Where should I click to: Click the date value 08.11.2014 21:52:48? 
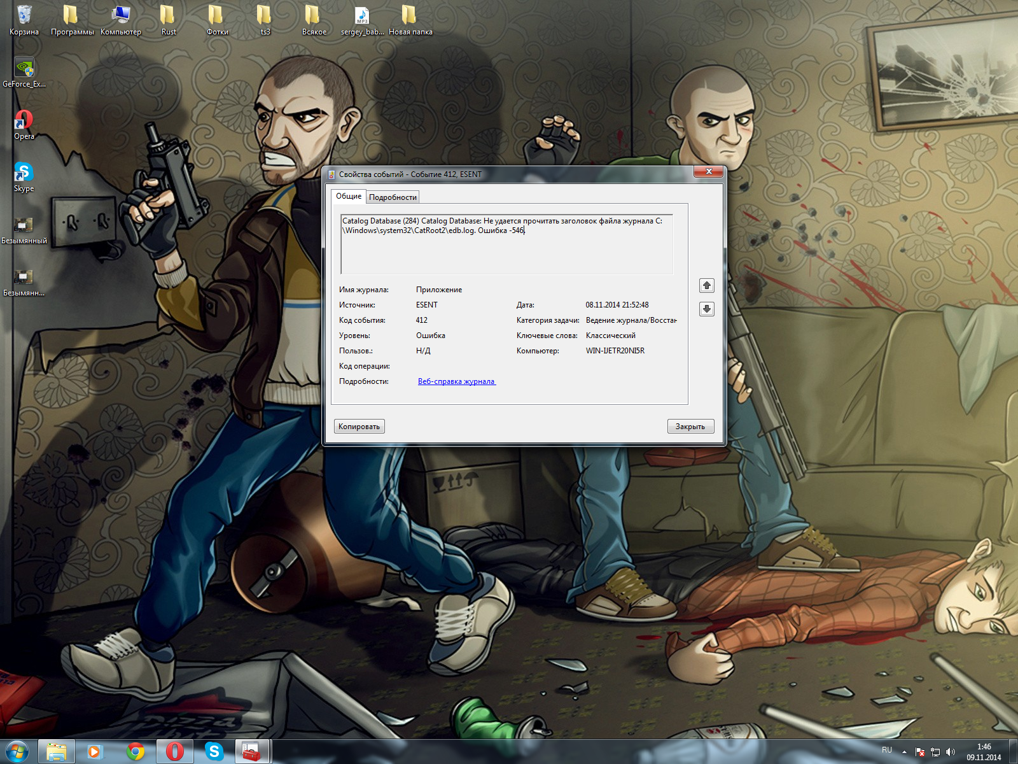[617, 305]
